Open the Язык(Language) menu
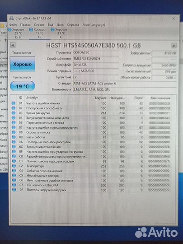Viewport: 183px width, 244px height. [x=94, y=25]
